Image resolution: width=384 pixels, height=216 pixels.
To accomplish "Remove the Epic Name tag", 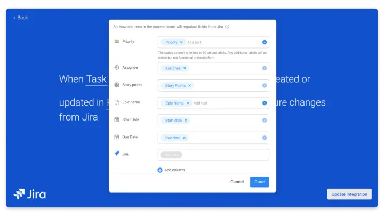I will coord(188,103).
